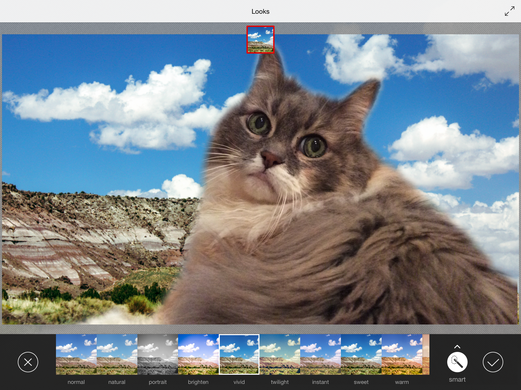Tap the 'Looks' title text
The height and width of the screenshot is (390, 521).
coord(260,11)
